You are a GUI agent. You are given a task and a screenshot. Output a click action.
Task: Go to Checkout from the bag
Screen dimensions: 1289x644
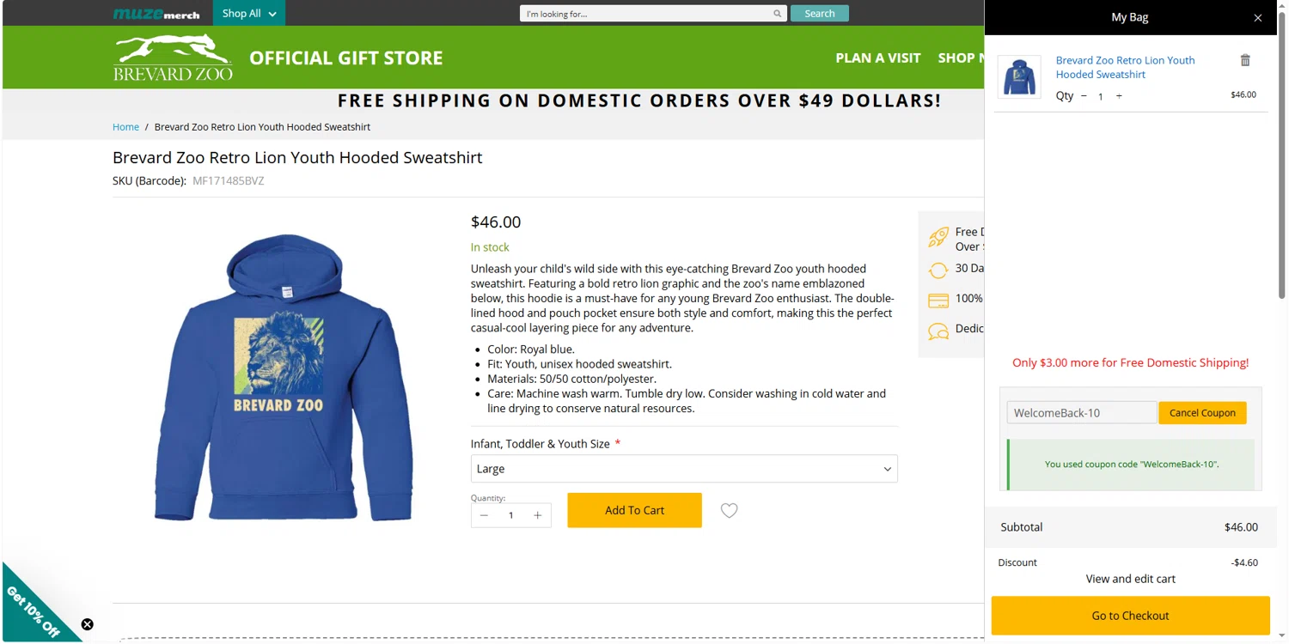(x=1130, y=616)
